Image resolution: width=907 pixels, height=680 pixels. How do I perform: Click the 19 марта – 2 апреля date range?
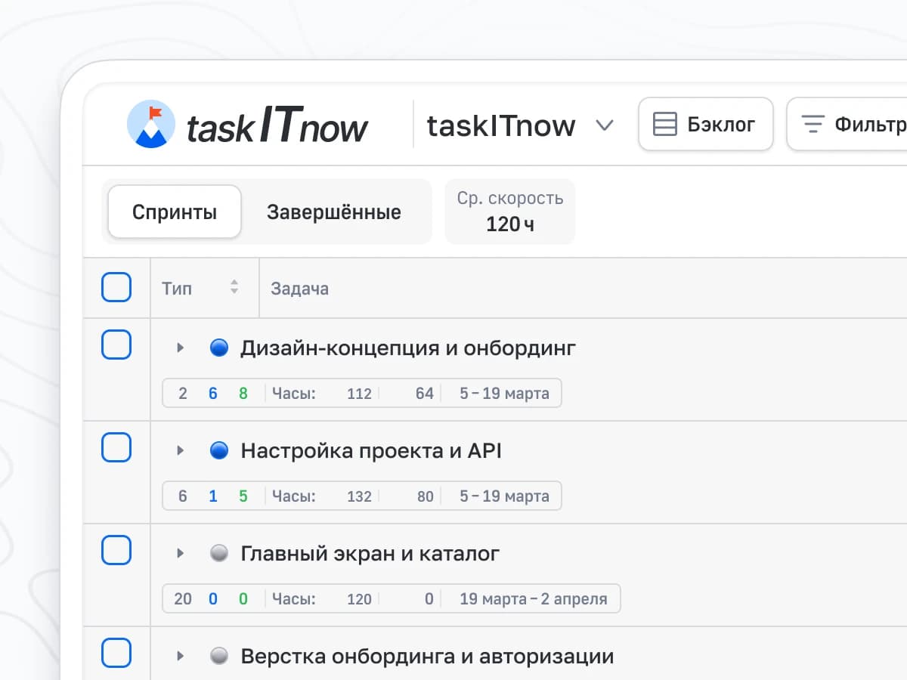(533, 599)
